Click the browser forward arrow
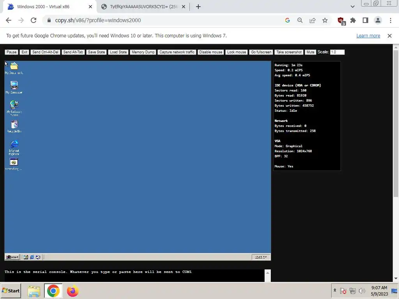Image resolution: width=399 pixels, height=299 pixels. (21, 20)
